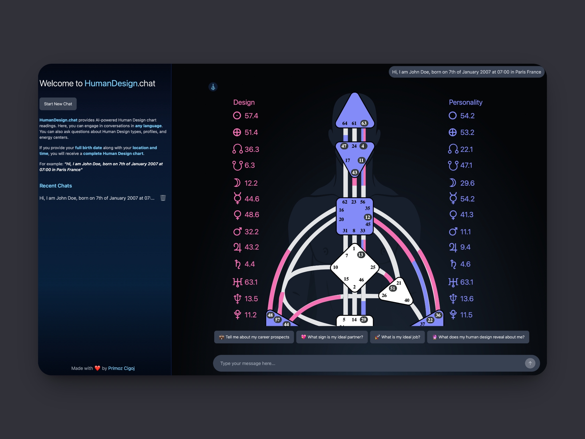Delete the recent John Doe chat with the trash icon

click(163, 198)
